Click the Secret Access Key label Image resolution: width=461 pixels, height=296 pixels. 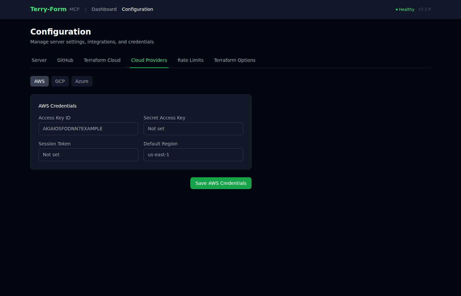pyautogui.click(x=164, y=118)
